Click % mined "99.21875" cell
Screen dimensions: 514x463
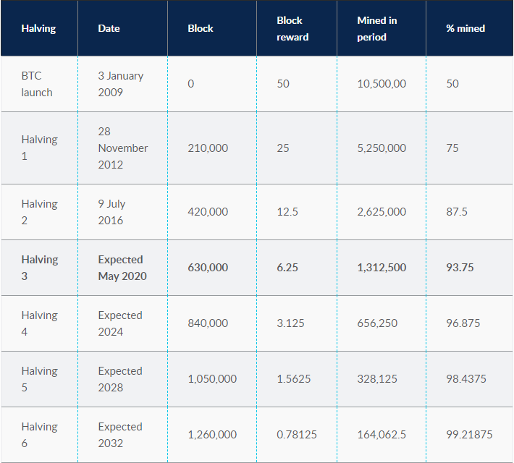point(469,435)
